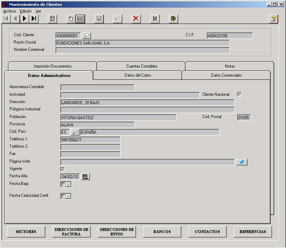Click the Abreviatura Contable field

97,87
